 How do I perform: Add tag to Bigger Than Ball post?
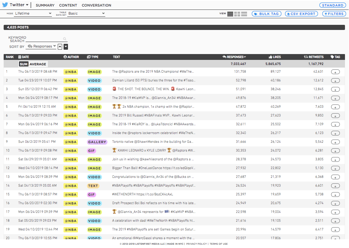pos(335,168)
